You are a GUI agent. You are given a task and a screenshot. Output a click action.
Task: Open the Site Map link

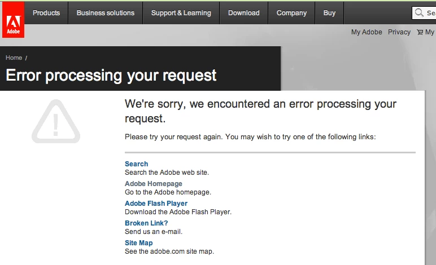tap(139, 243)
